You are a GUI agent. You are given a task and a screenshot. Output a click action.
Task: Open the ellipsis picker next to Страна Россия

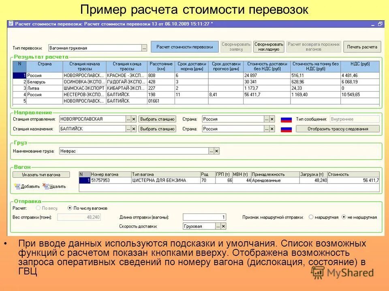(266, 119)
